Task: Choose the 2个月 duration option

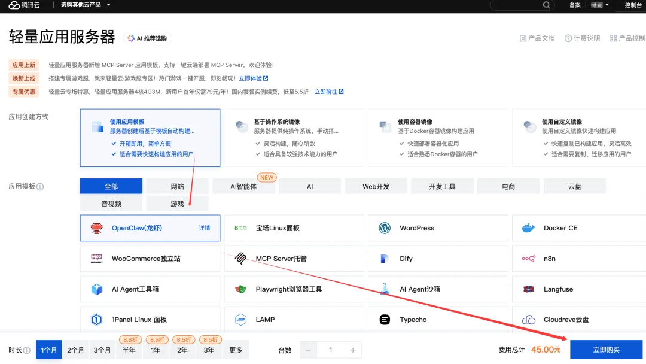Action: (75, 350)
